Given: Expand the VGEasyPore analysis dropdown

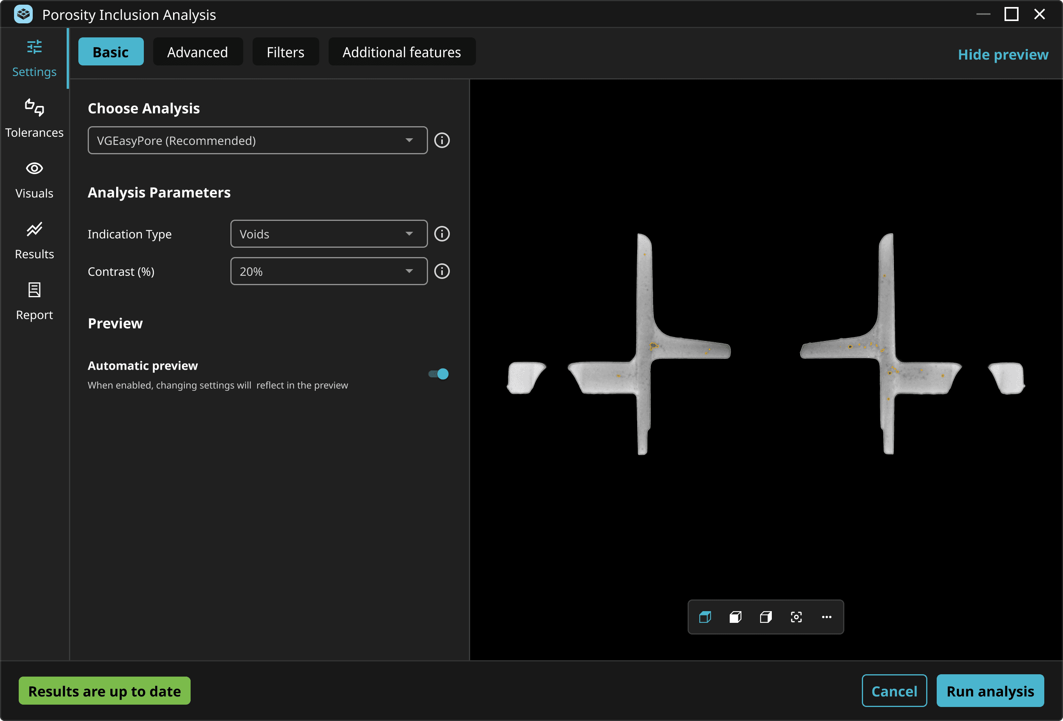Looking at the screenshot, I should (x=258, y=140).
